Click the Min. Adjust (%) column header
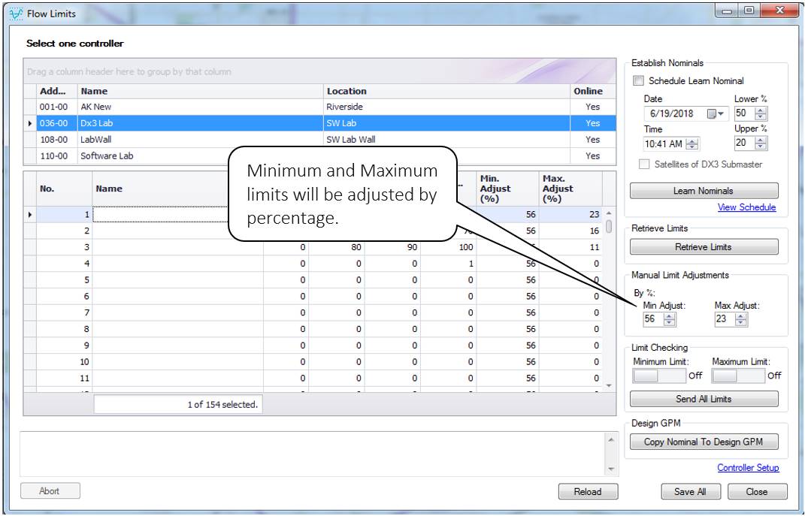Viewport: 805px width, 516px height. (507, 189)
